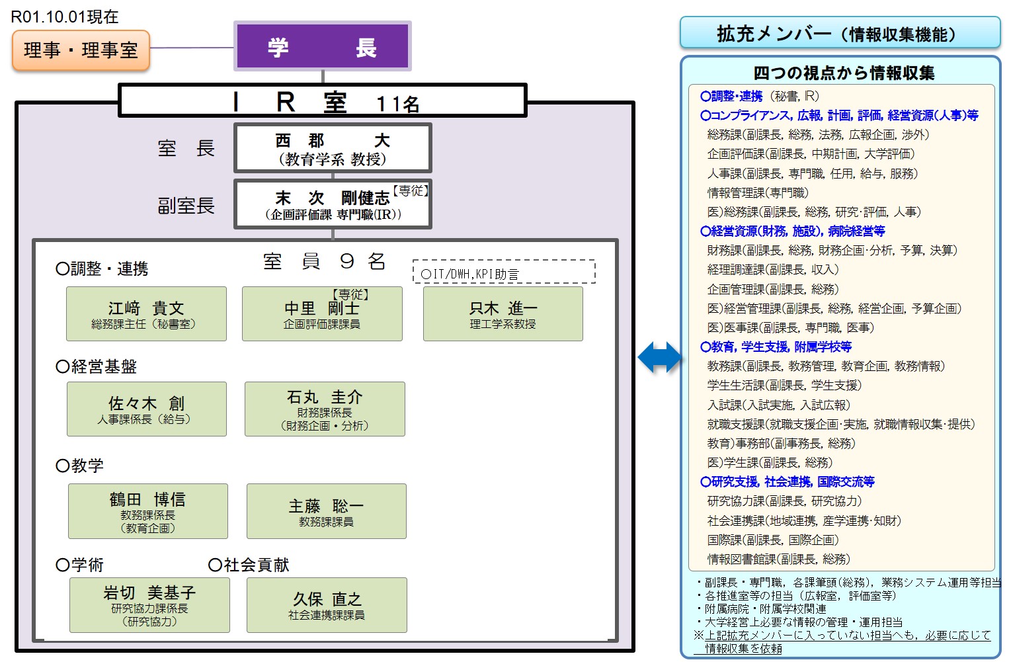
Task: Select the 医)医事課(副課長, 専門職, 医事) line
Action: tap(791, 328)
